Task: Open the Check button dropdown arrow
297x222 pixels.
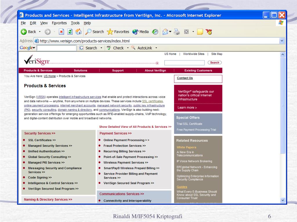Action: [128, 48]
